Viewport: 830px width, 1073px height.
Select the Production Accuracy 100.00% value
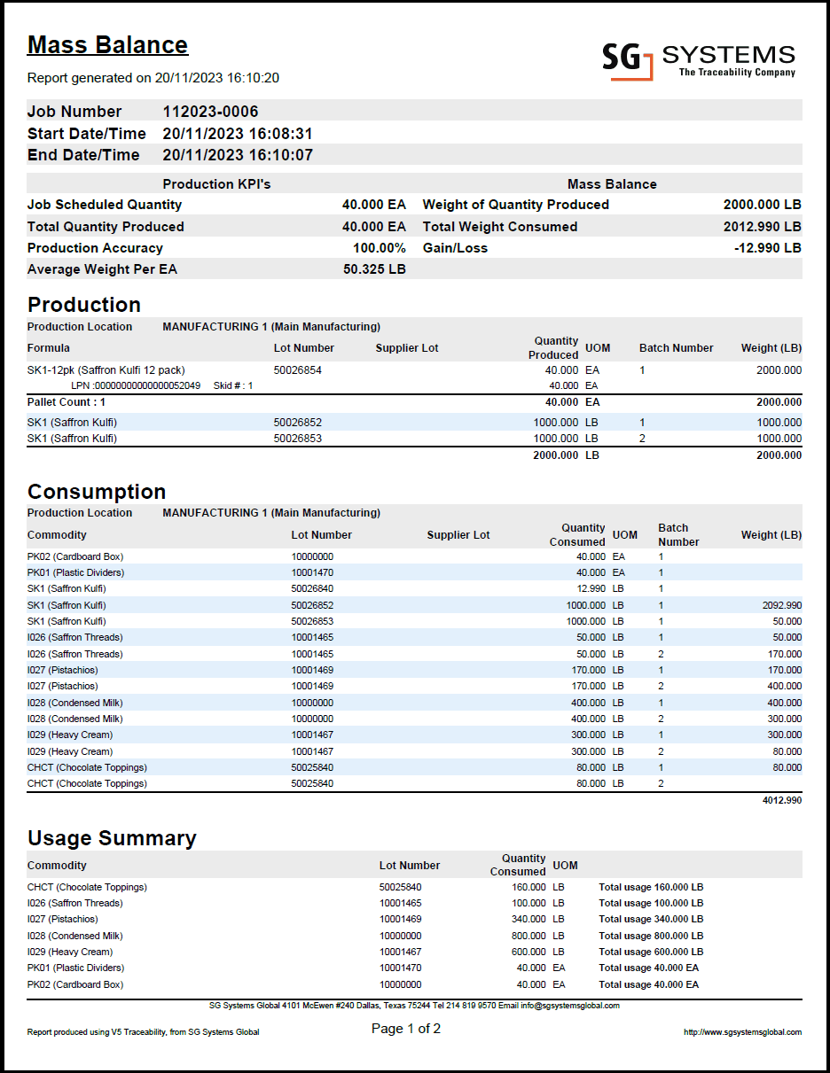pyautogui.click(x=379, y=248)
